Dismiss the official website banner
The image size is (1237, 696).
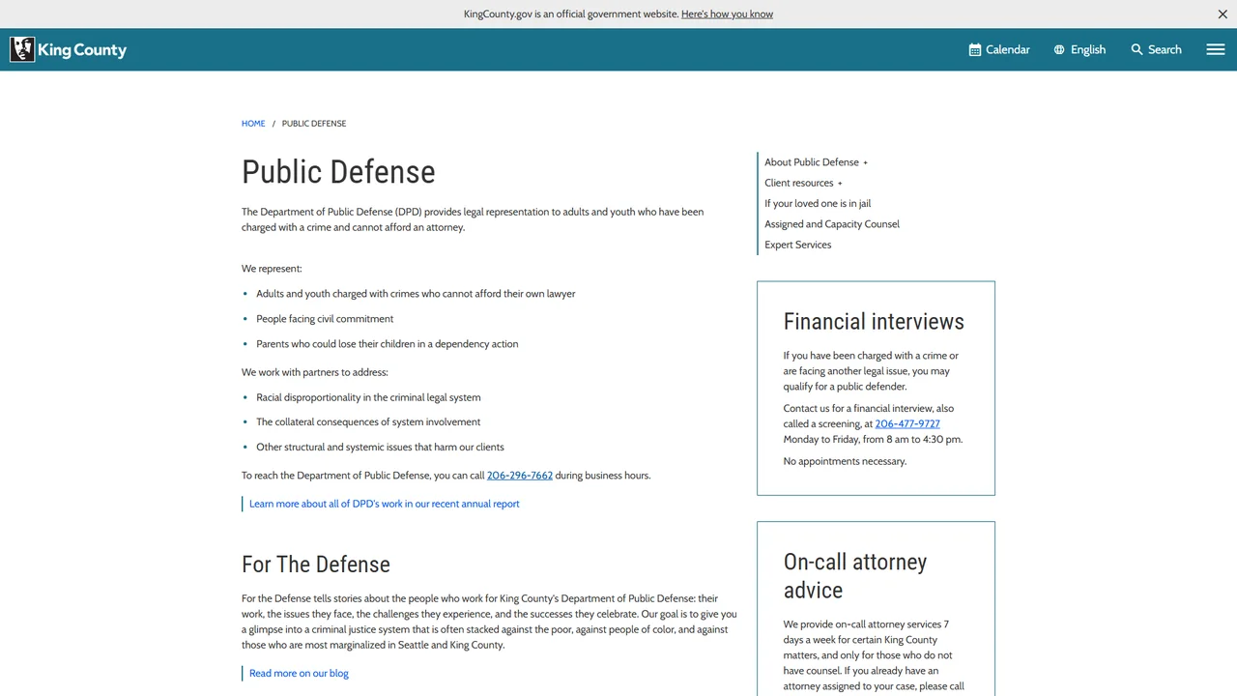click(x=1223, y=14)
